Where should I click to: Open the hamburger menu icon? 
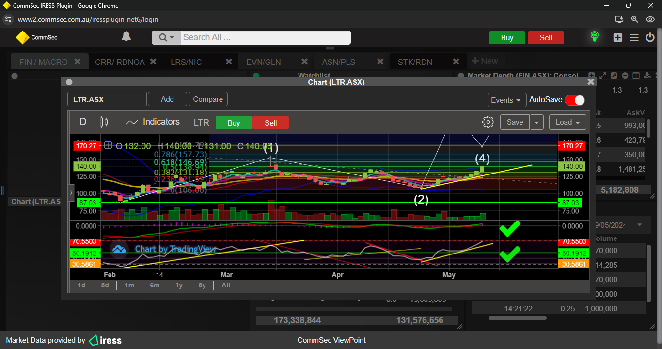634,38
